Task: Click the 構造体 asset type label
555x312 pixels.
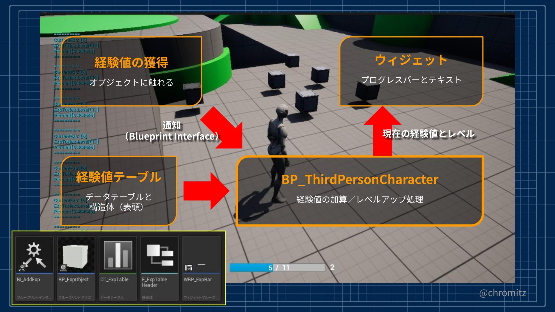Action: click(x=147, y=297)
